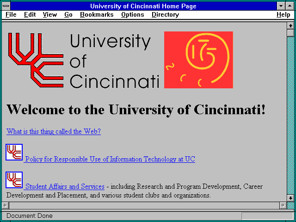Open Policy for Responsible Use of Information Technology link
The width and height of the screenshot is (296, 222).
coord(110,159)
